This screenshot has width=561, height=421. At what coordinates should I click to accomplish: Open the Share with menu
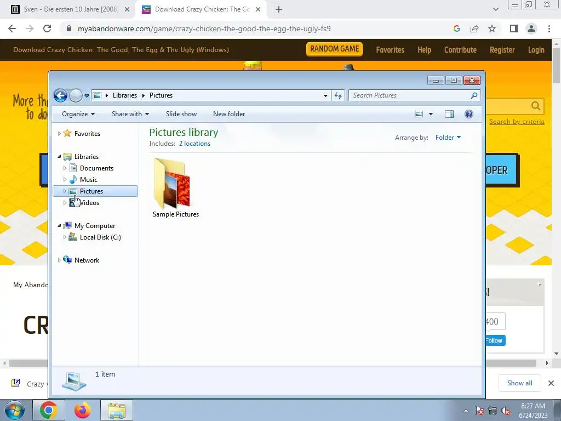(130, 114)
